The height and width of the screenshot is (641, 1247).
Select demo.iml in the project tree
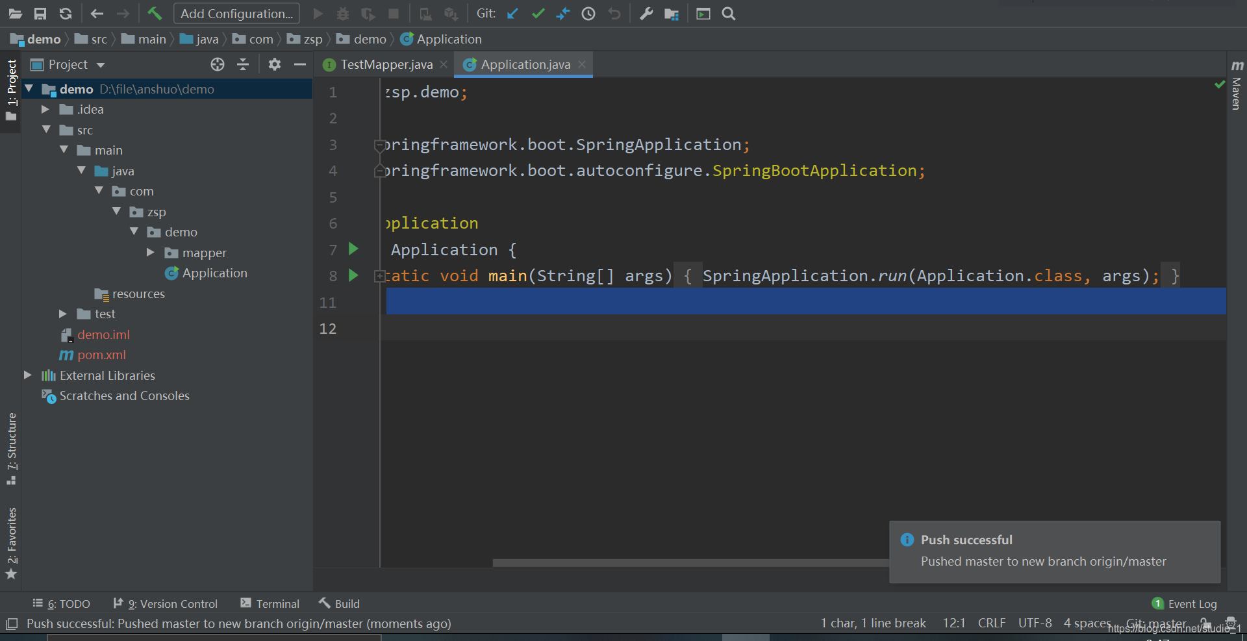[x=95, y=334]
